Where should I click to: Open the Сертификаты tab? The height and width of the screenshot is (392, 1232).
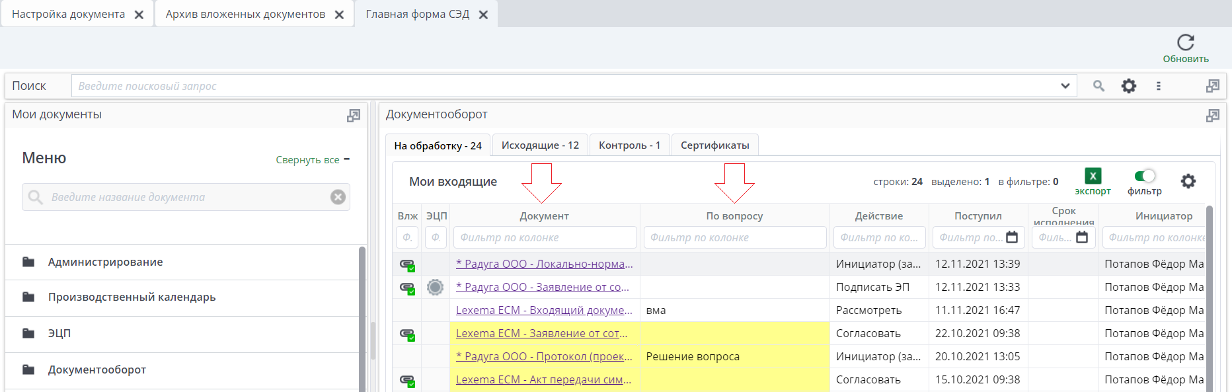pyautogui.click(x=714, y=145)
